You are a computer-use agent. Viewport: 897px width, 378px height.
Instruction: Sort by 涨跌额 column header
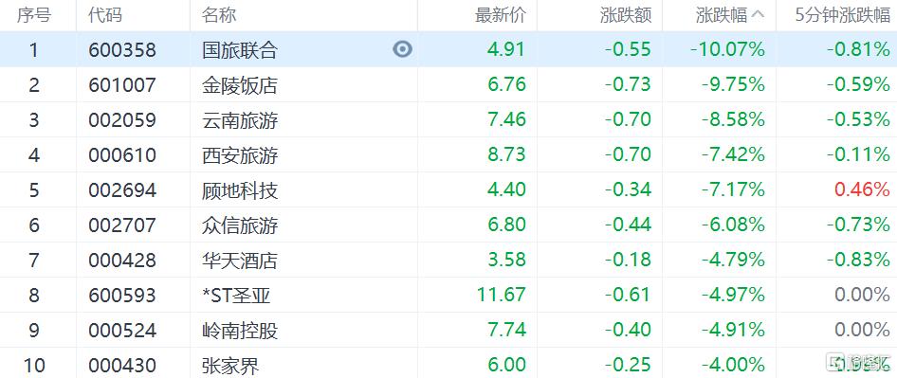click(x=626, y=15)
